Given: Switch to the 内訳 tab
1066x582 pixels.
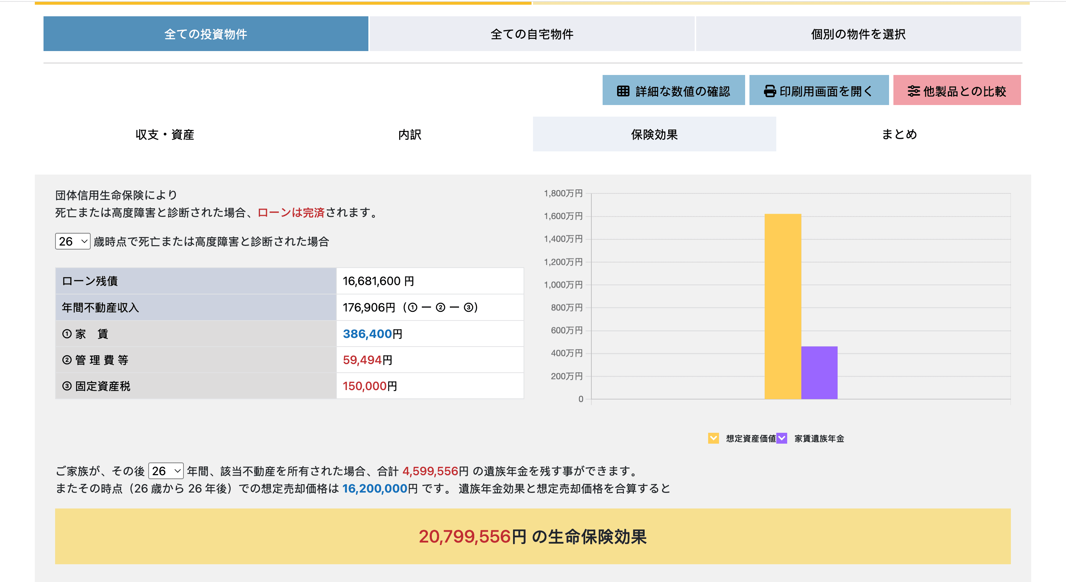Looking at the screenshot, I should pyautogui.click(x=410, y=134).
